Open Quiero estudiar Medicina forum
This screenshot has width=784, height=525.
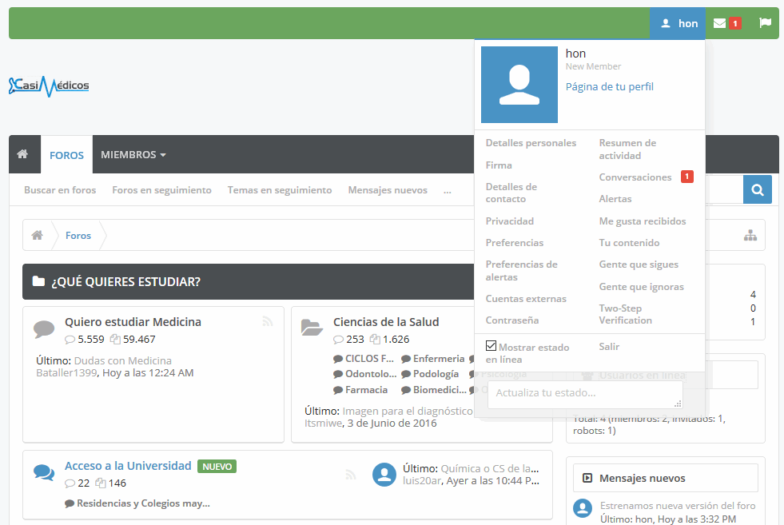[133, 322]
